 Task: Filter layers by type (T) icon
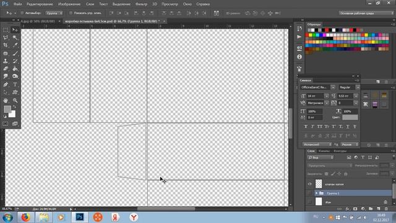pyautogui.click(x=363, y=157)
